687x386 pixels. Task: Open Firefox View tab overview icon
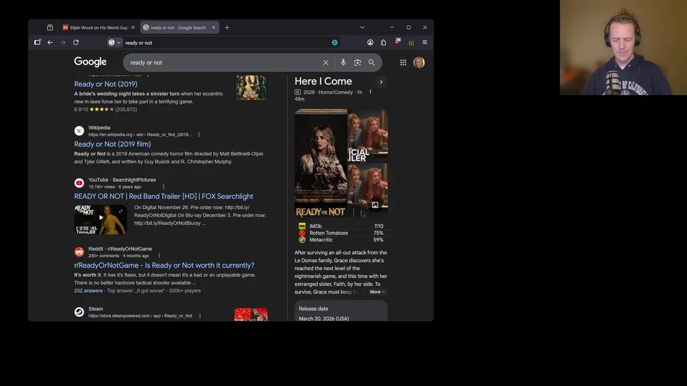point(50,27)
